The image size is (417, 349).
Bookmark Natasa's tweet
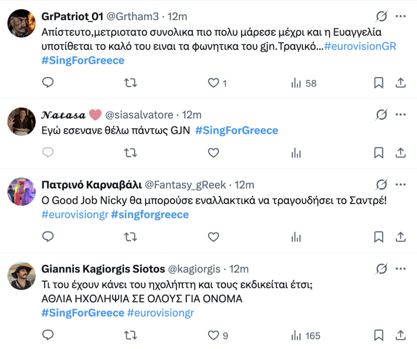click(x=378, y=153)
